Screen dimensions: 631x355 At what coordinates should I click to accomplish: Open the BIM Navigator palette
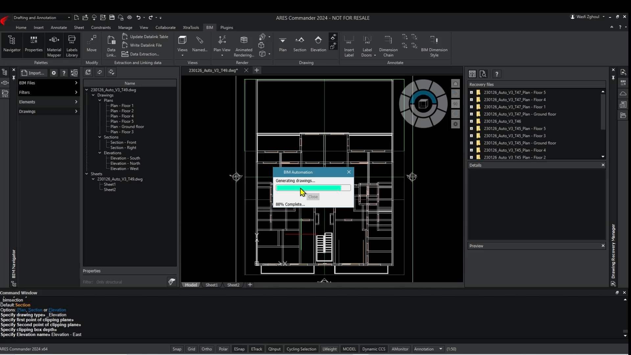click(12, 44)
